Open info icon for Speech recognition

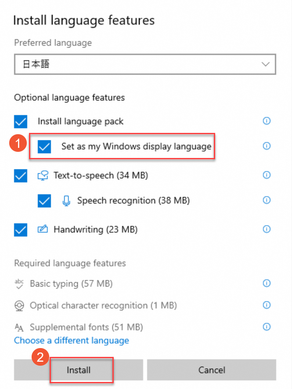267,200
